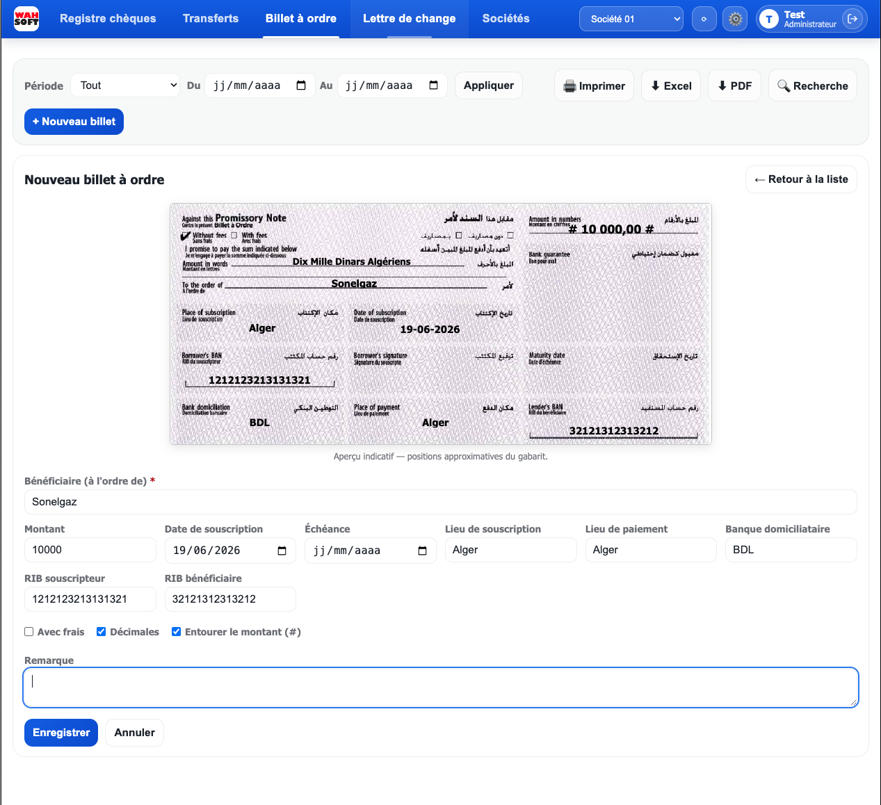Edit Lieu de paiement field
The width and height of the screenshot is (881, 805).
[651, 550]
